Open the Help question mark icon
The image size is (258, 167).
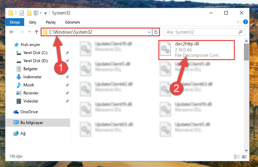tap(245, 22)
